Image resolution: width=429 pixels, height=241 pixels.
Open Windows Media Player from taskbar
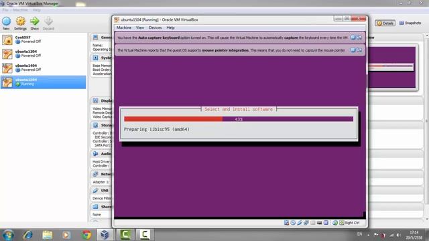tap(66, 235)
